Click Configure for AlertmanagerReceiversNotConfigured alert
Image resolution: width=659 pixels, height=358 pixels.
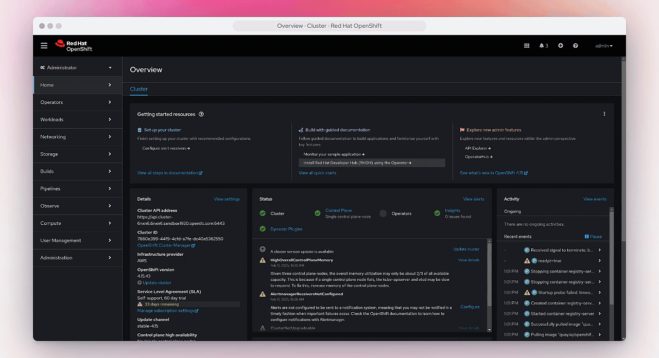[470, 307]
